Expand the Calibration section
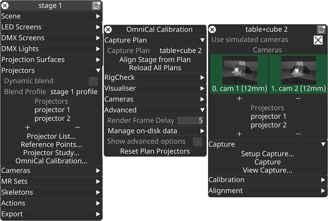This screenshot has height=221, width=328. coord(323,180)
